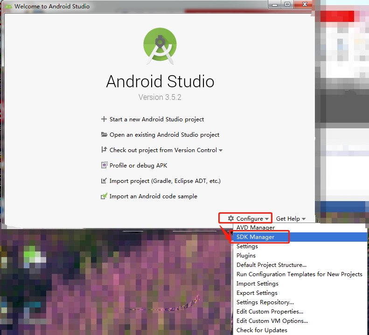Check out project from Version Control

[x=163, y=150]
